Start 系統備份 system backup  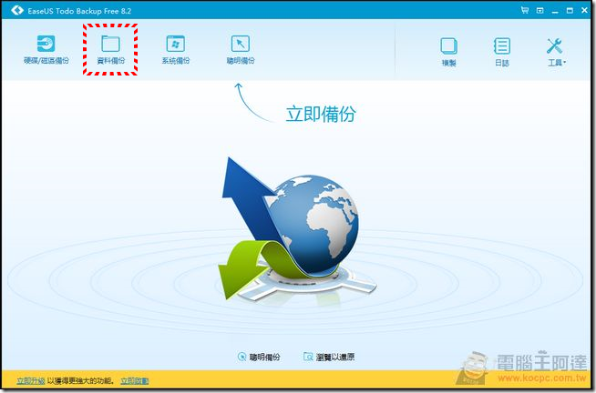tap(175, 50)
